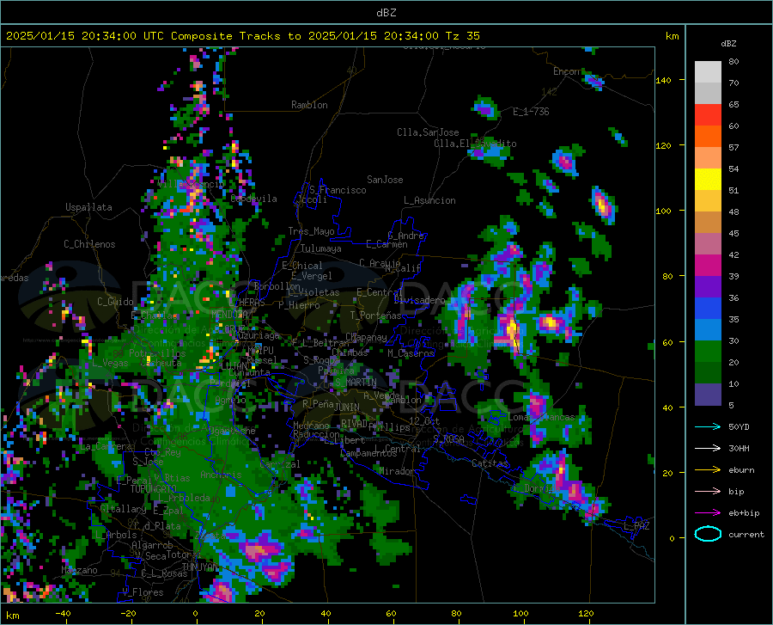The height and width of the screenshot is (625, 773).
Task: Click the C_Chilenos place label
Action: (x=89, y=244)
